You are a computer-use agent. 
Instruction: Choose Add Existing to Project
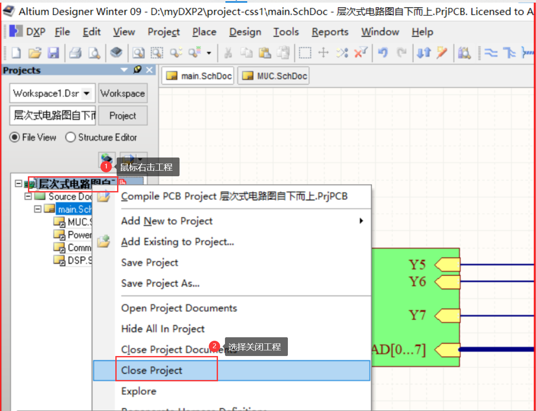coord(232,242)
